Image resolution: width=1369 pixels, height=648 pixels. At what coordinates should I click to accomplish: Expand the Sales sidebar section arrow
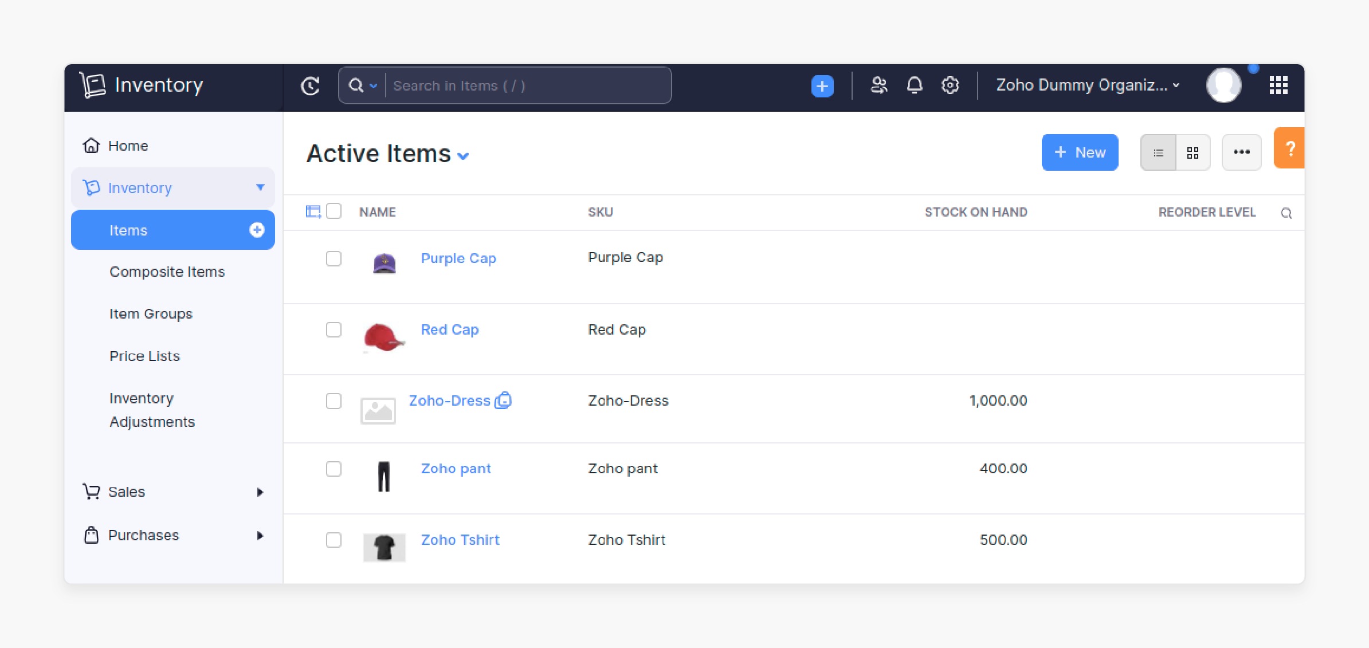pos(260,492)
